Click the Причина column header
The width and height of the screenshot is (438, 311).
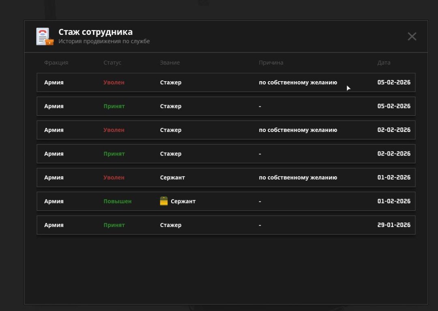271,63
